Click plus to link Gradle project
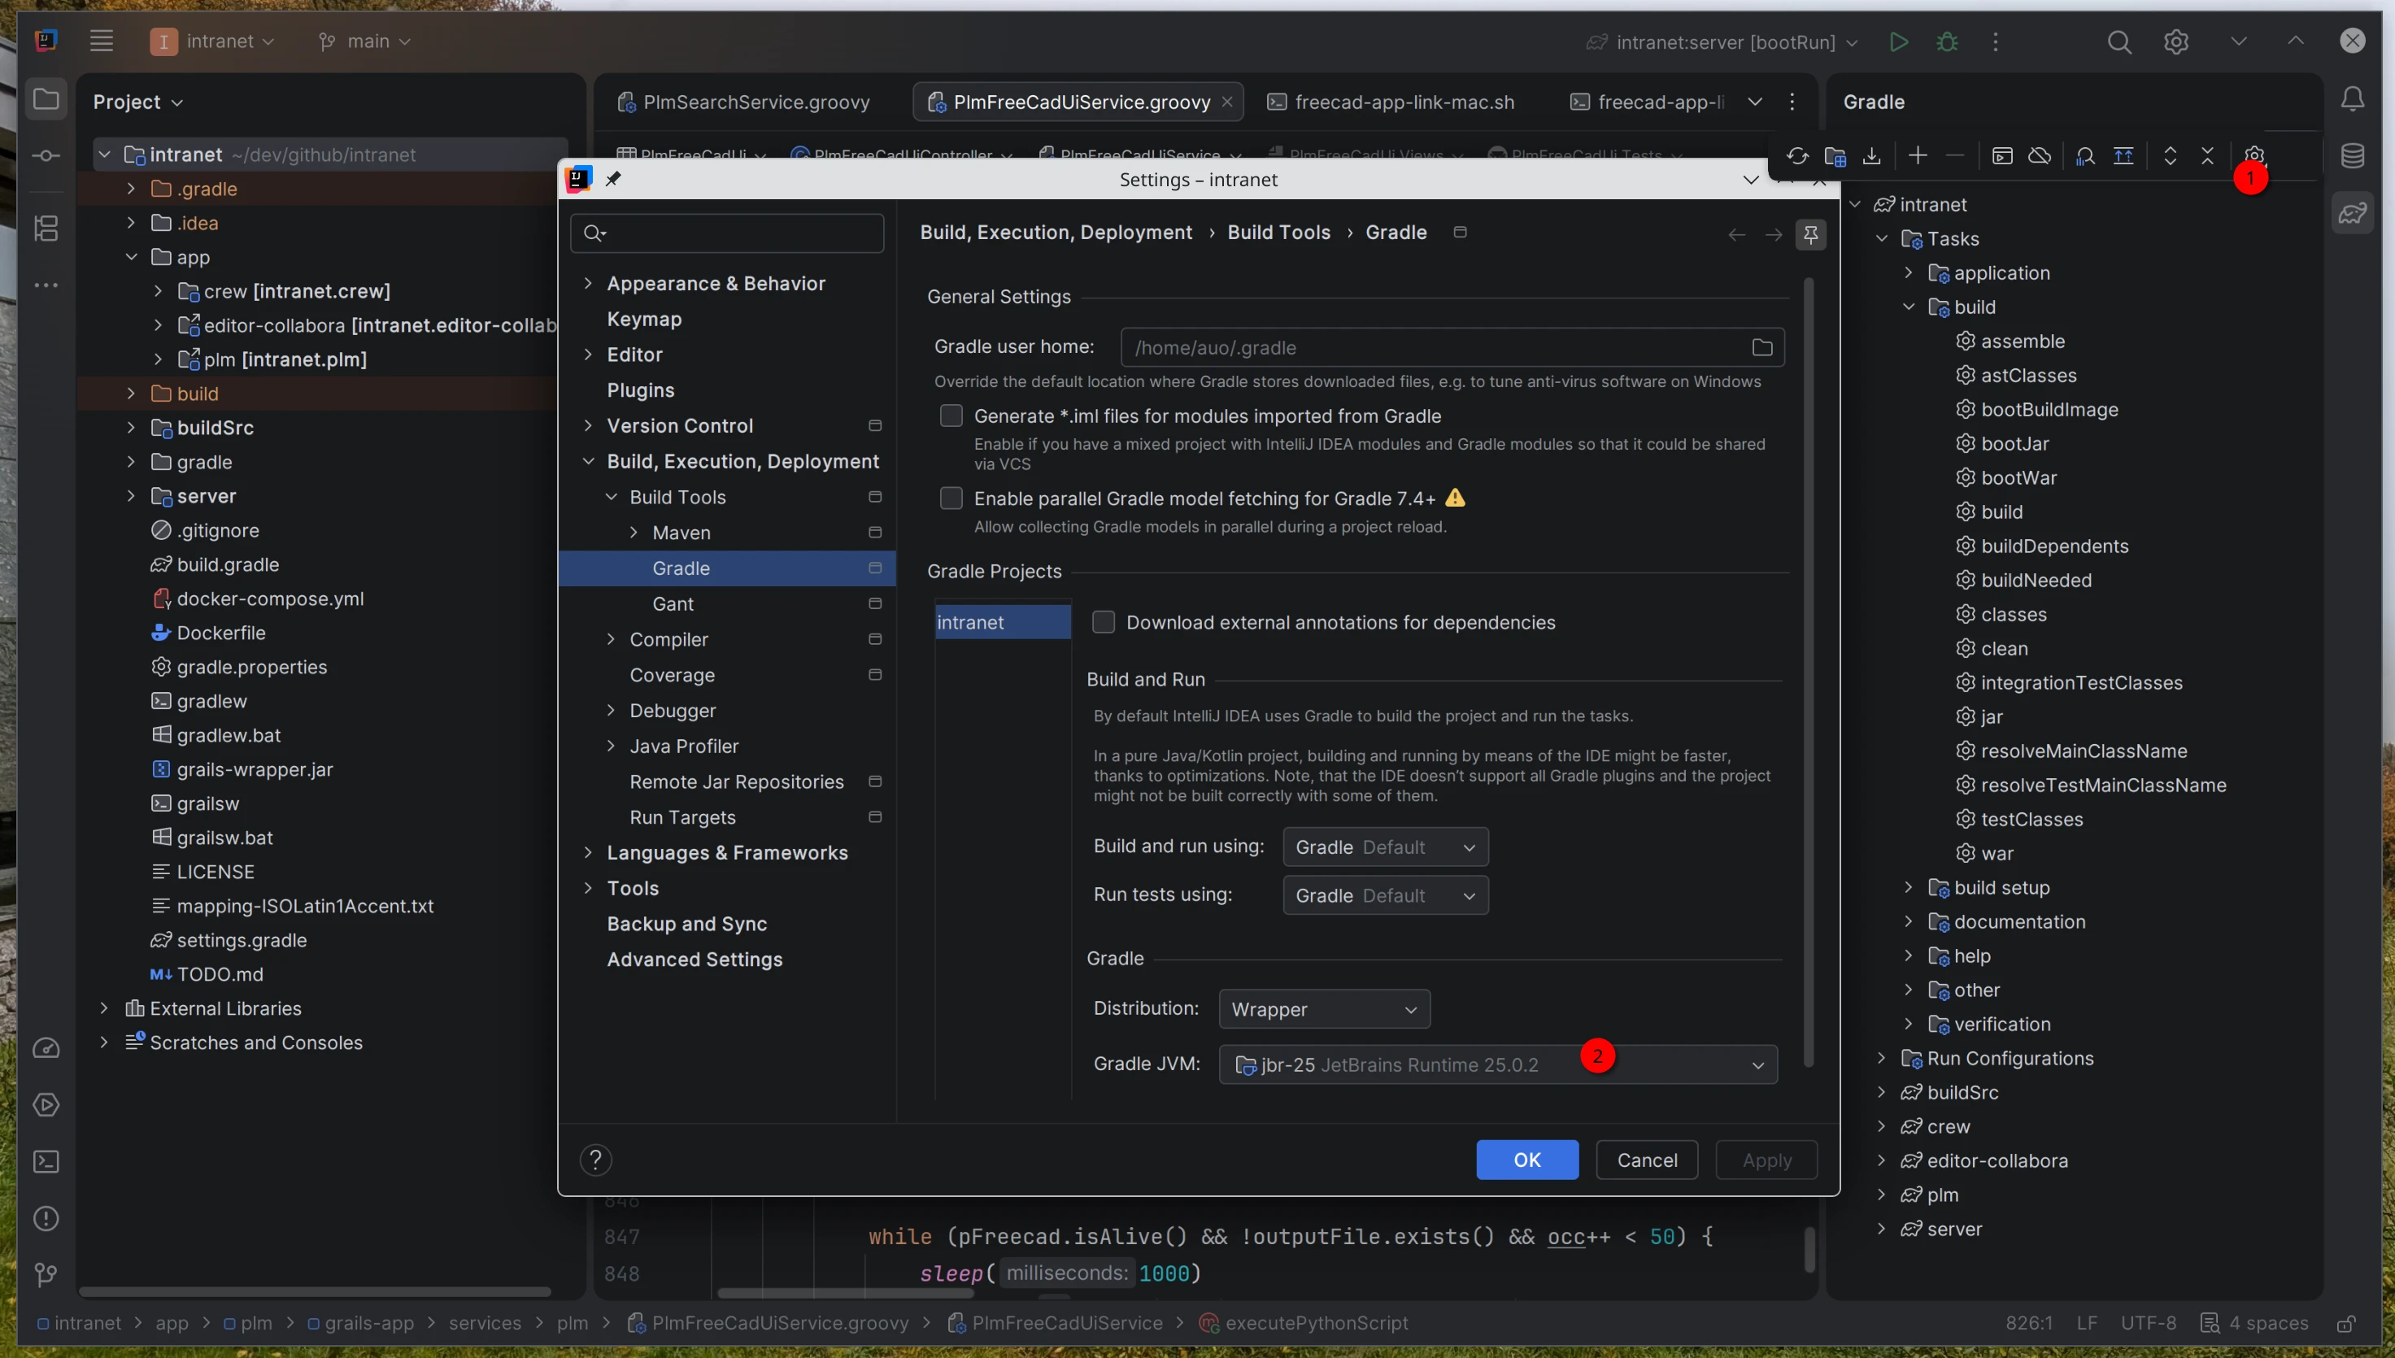The height and width of the screenshot is (1358, 2395). pyautogui.click(x=1918, y=156)
